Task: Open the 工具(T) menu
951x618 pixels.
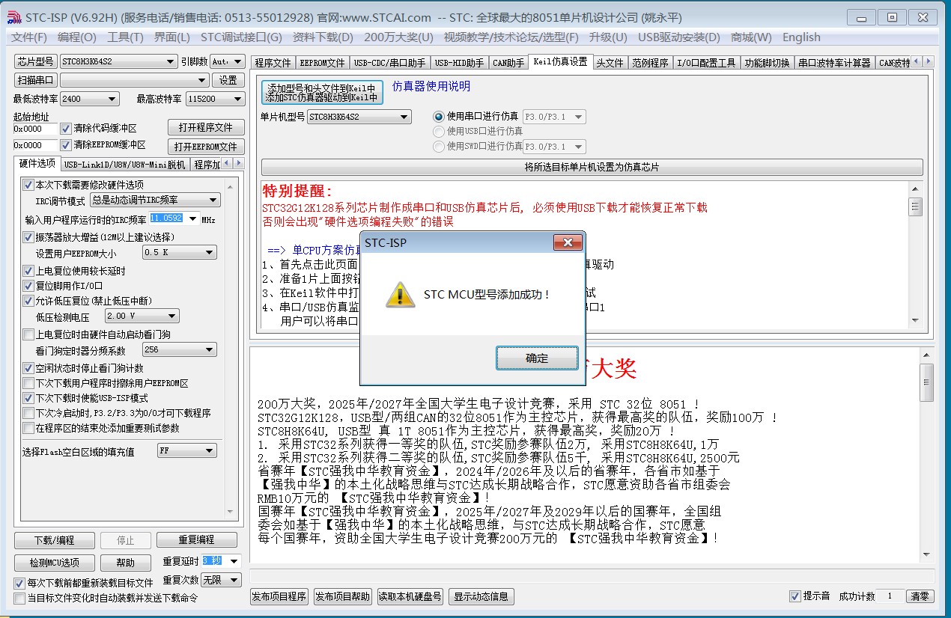Action: coord(125,37)
